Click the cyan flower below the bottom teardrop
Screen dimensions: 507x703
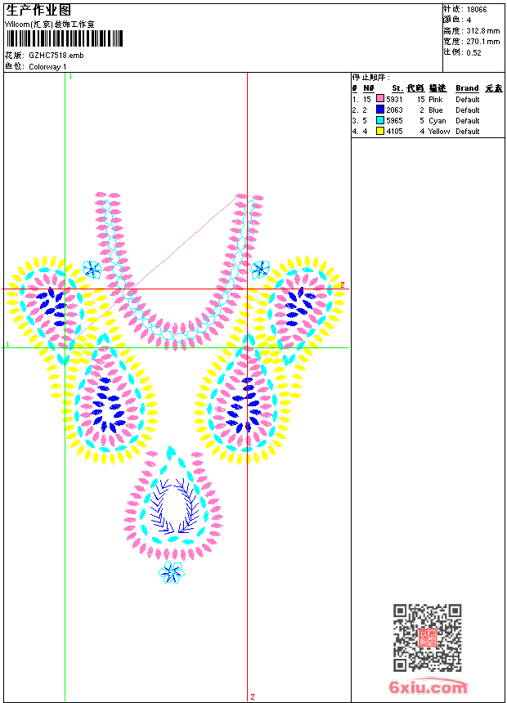pyautogui.click(x=172, y=572)
